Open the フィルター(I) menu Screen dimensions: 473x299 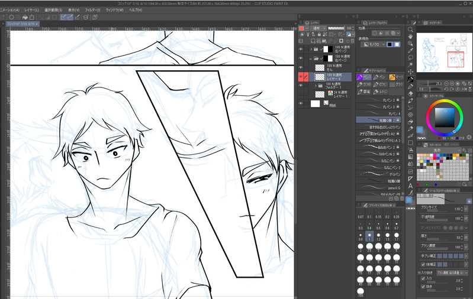tap(92, 10)
